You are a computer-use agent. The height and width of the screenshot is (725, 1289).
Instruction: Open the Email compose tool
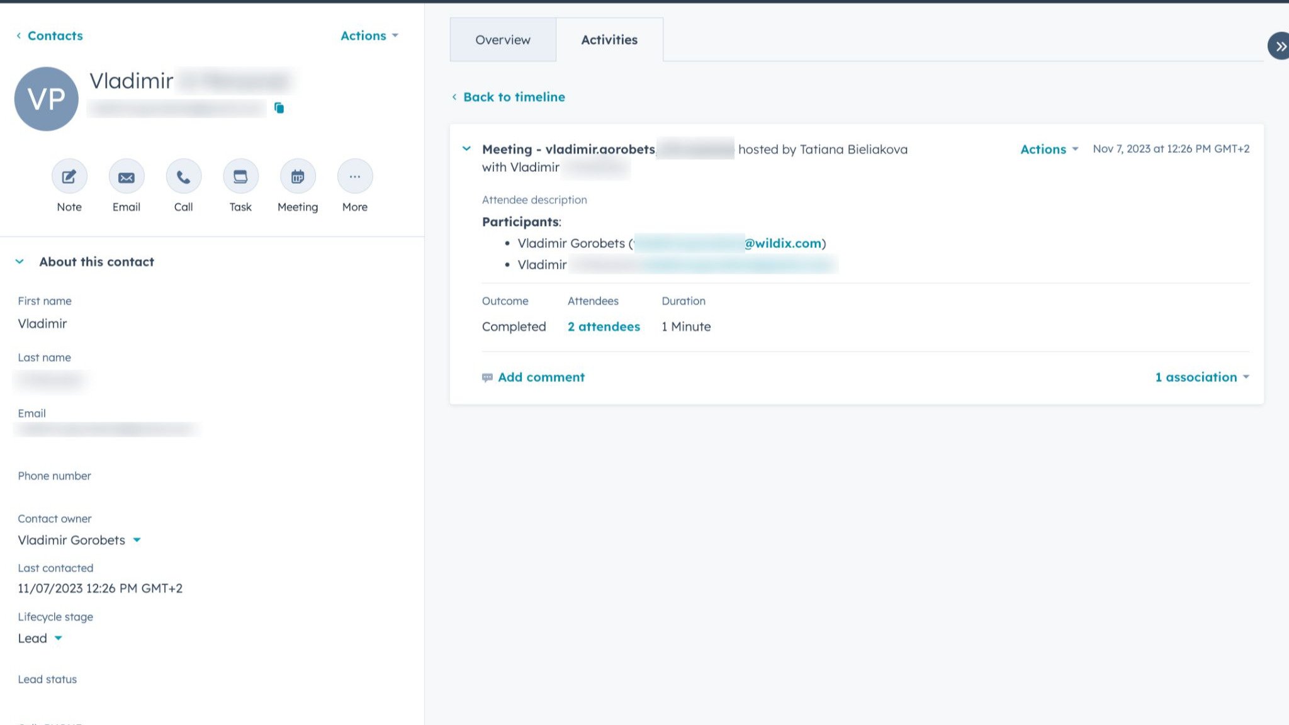pyautogui.click(x=126, y=177)
